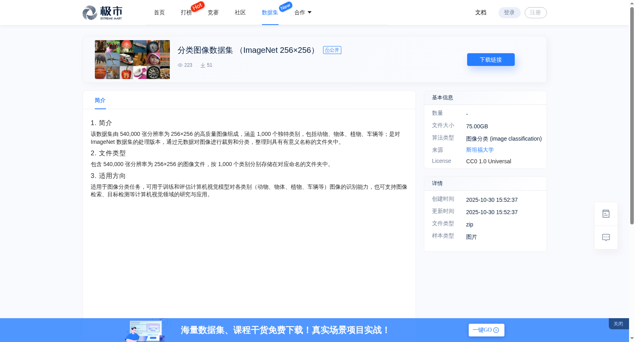Viewport: 635px width, 342px height.
Task: Close the bottom banner with 关闭
Action: [x=618, y=324]
